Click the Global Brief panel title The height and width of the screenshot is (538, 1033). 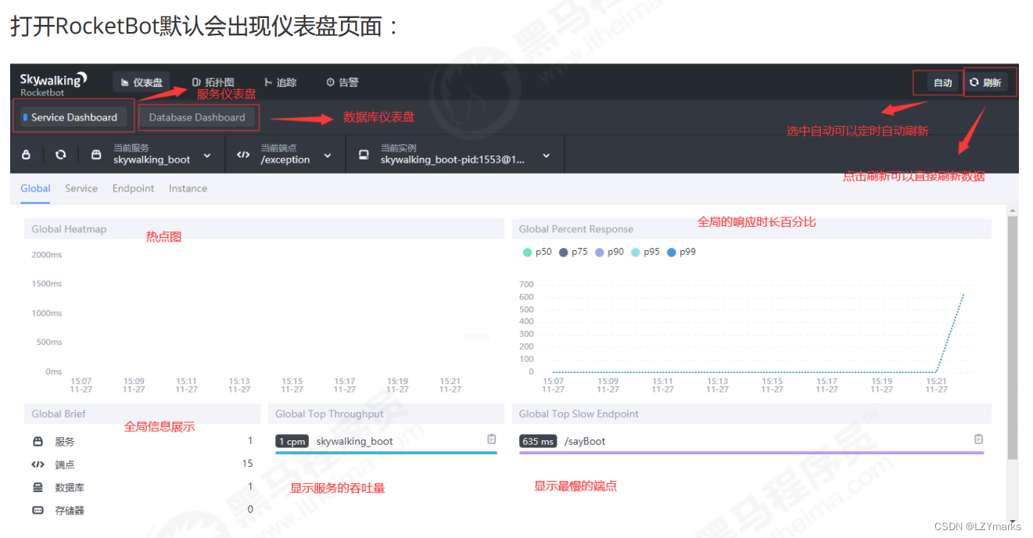(59, 414)
